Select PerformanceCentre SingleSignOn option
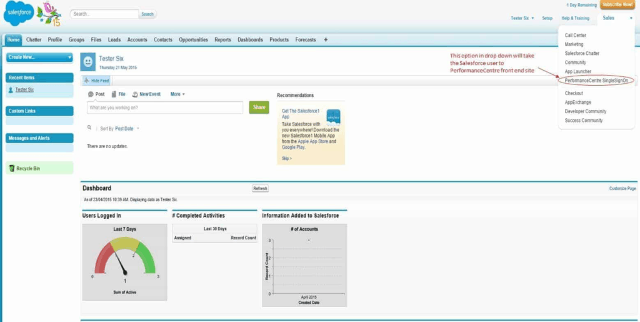The image size is (640, 322). [x=596, y=81]
